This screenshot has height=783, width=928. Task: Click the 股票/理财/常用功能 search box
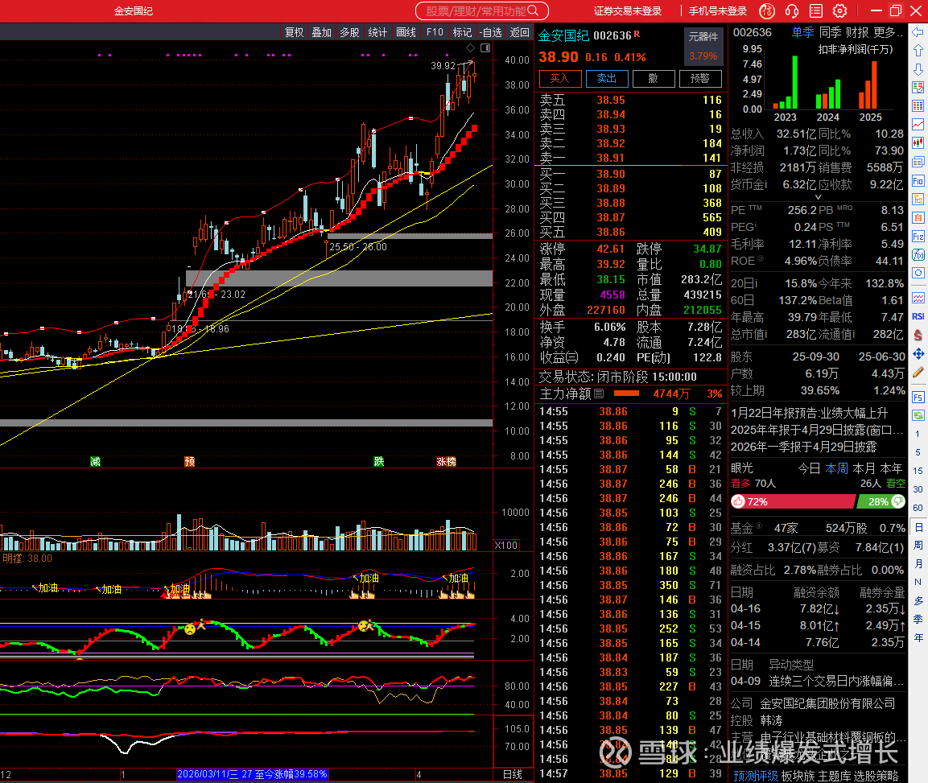482,10
